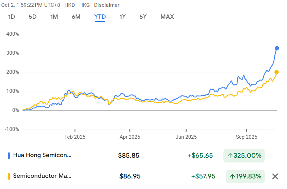Image resolution: width=287 pixels, height=189 pixels.
Task: Click the yellow Semiconductor Ma... color marker
Action: point(9,176)
